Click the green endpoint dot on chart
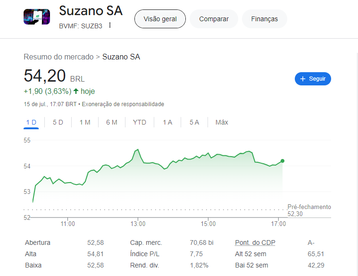 point(282,161)
